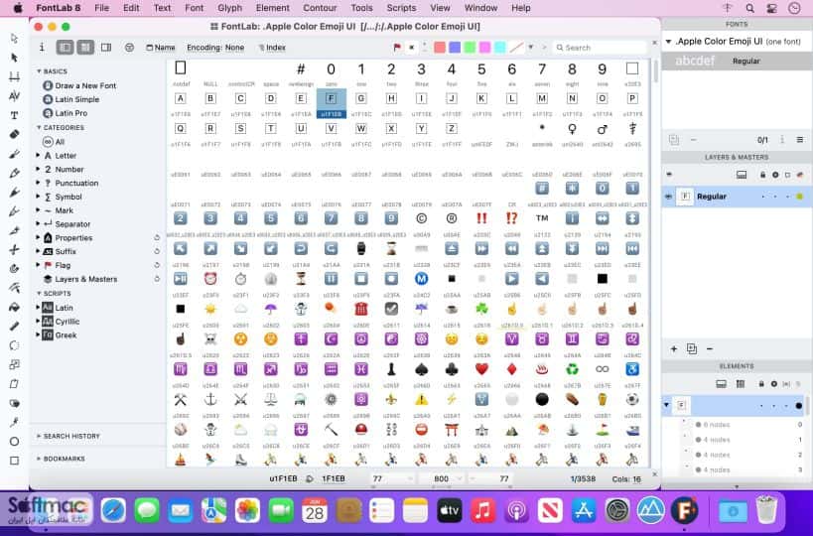Open color flag dropdown arrow
The height and width of the screenshot is (536, 813).
pos(530,48)
